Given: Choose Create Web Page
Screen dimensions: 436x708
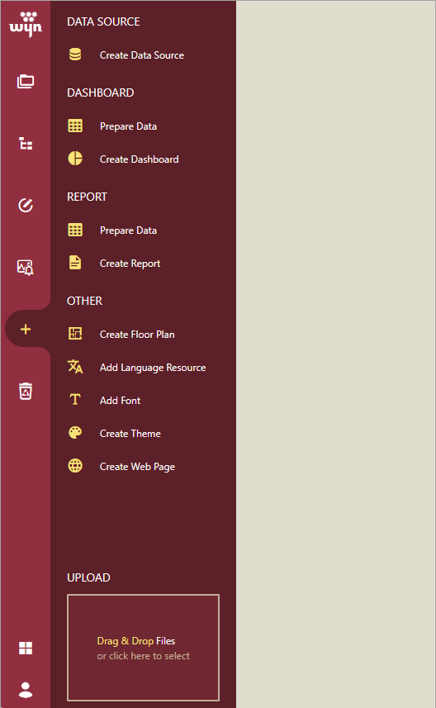Looking at the screenshot, I should tap(137, 467).
